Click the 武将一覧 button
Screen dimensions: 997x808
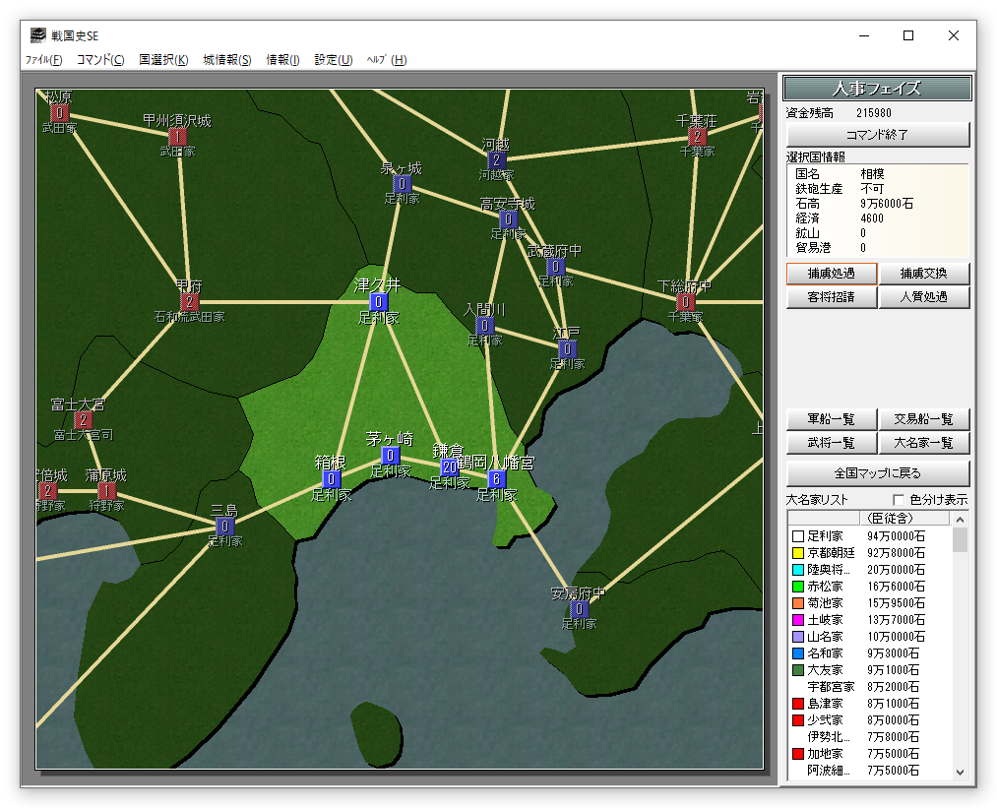[831, 444]
